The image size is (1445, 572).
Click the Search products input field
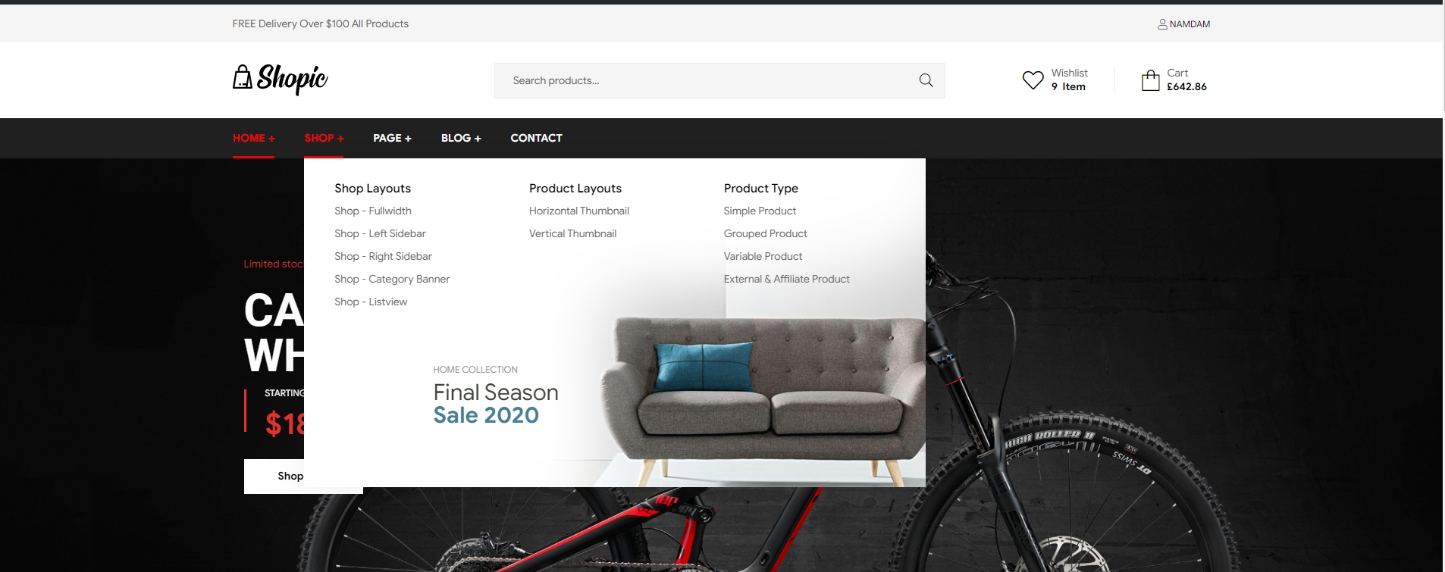coord(705,80)
